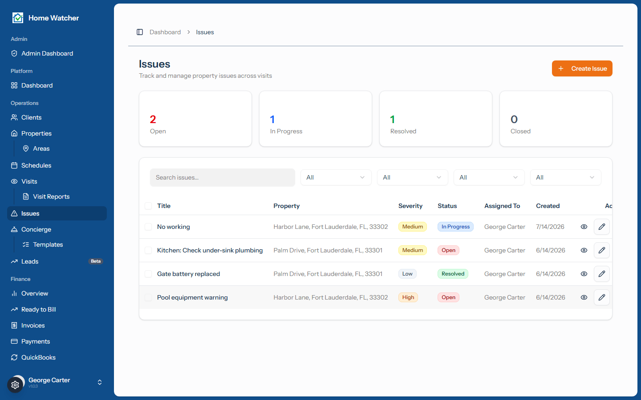Check the box for 'No working' row

pyautogui.click(x=148, y=227)
